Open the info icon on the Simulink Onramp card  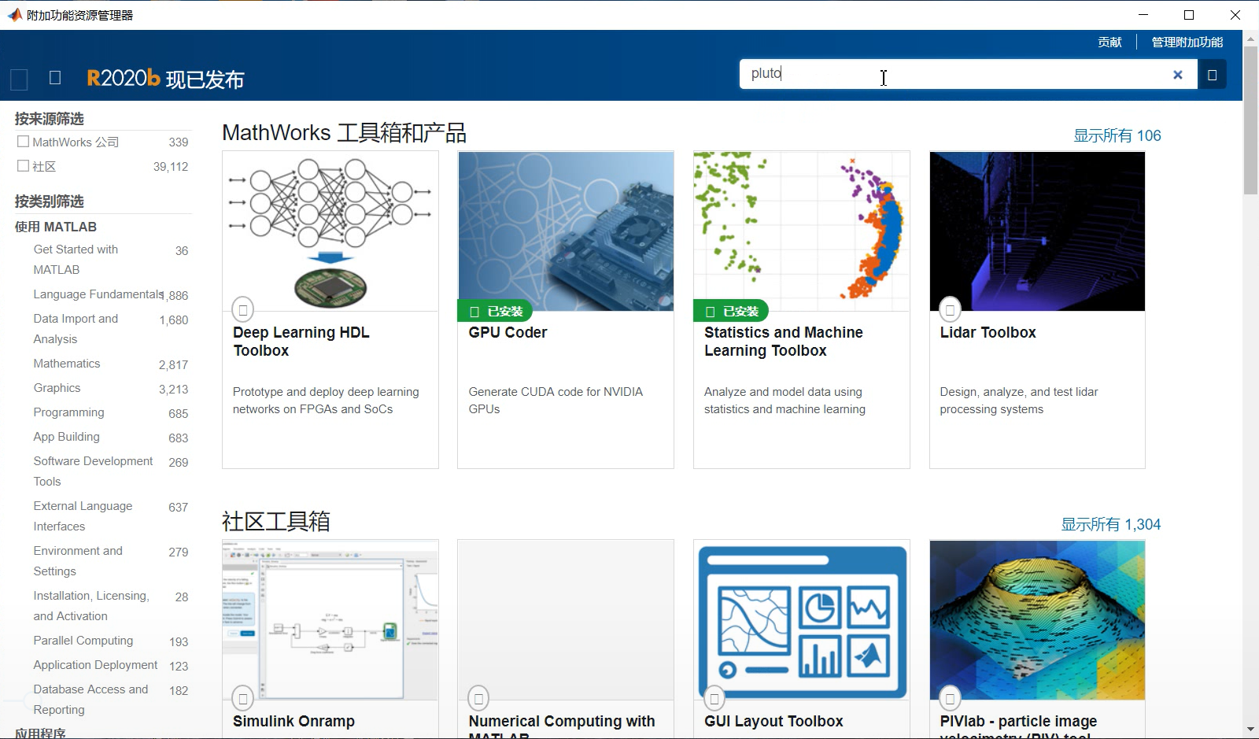tap(242, 697)
